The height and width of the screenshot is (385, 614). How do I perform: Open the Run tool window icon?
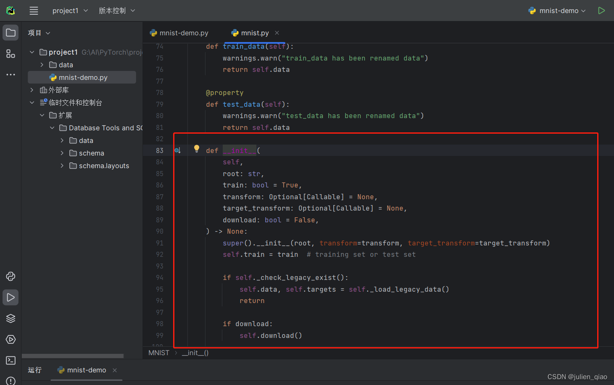pos(11,297)
